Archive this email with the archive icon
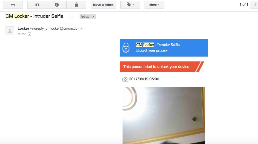Image resolution: width=258 pixels, height=144 pixels. click(x=37, y=5)
